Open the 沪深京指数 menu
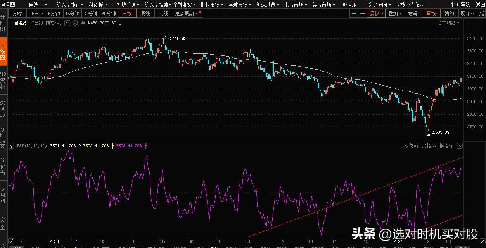This screenshot has width=486, height=248. pos(158,5)
